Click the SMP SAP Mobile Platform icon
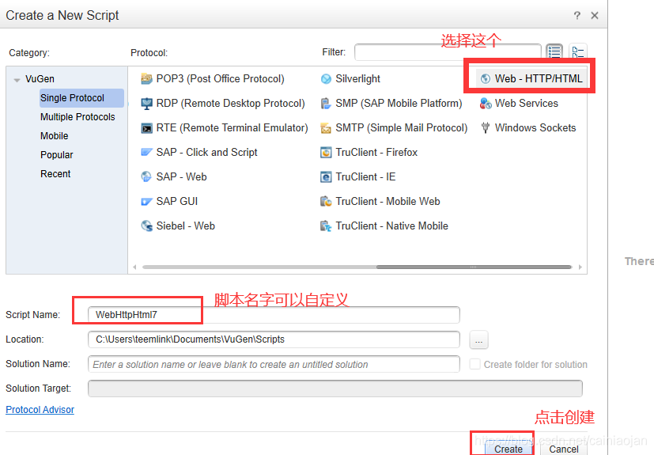 326,104
